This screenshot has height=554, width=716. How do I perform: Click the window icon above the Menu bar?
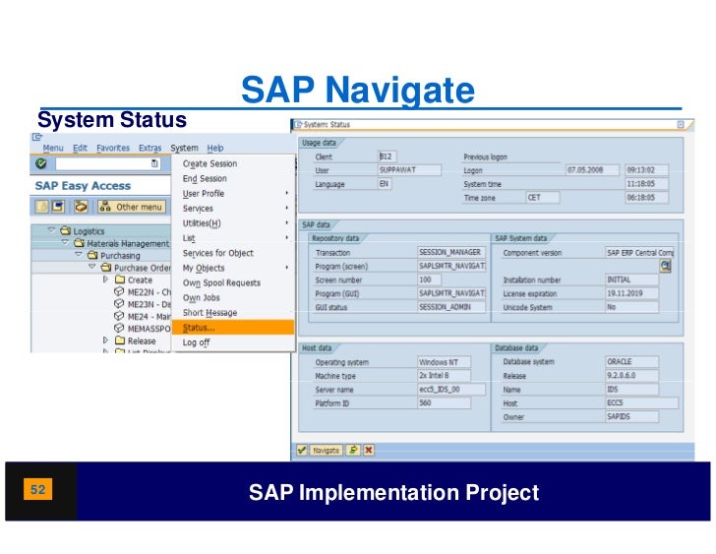pos(37,137)
